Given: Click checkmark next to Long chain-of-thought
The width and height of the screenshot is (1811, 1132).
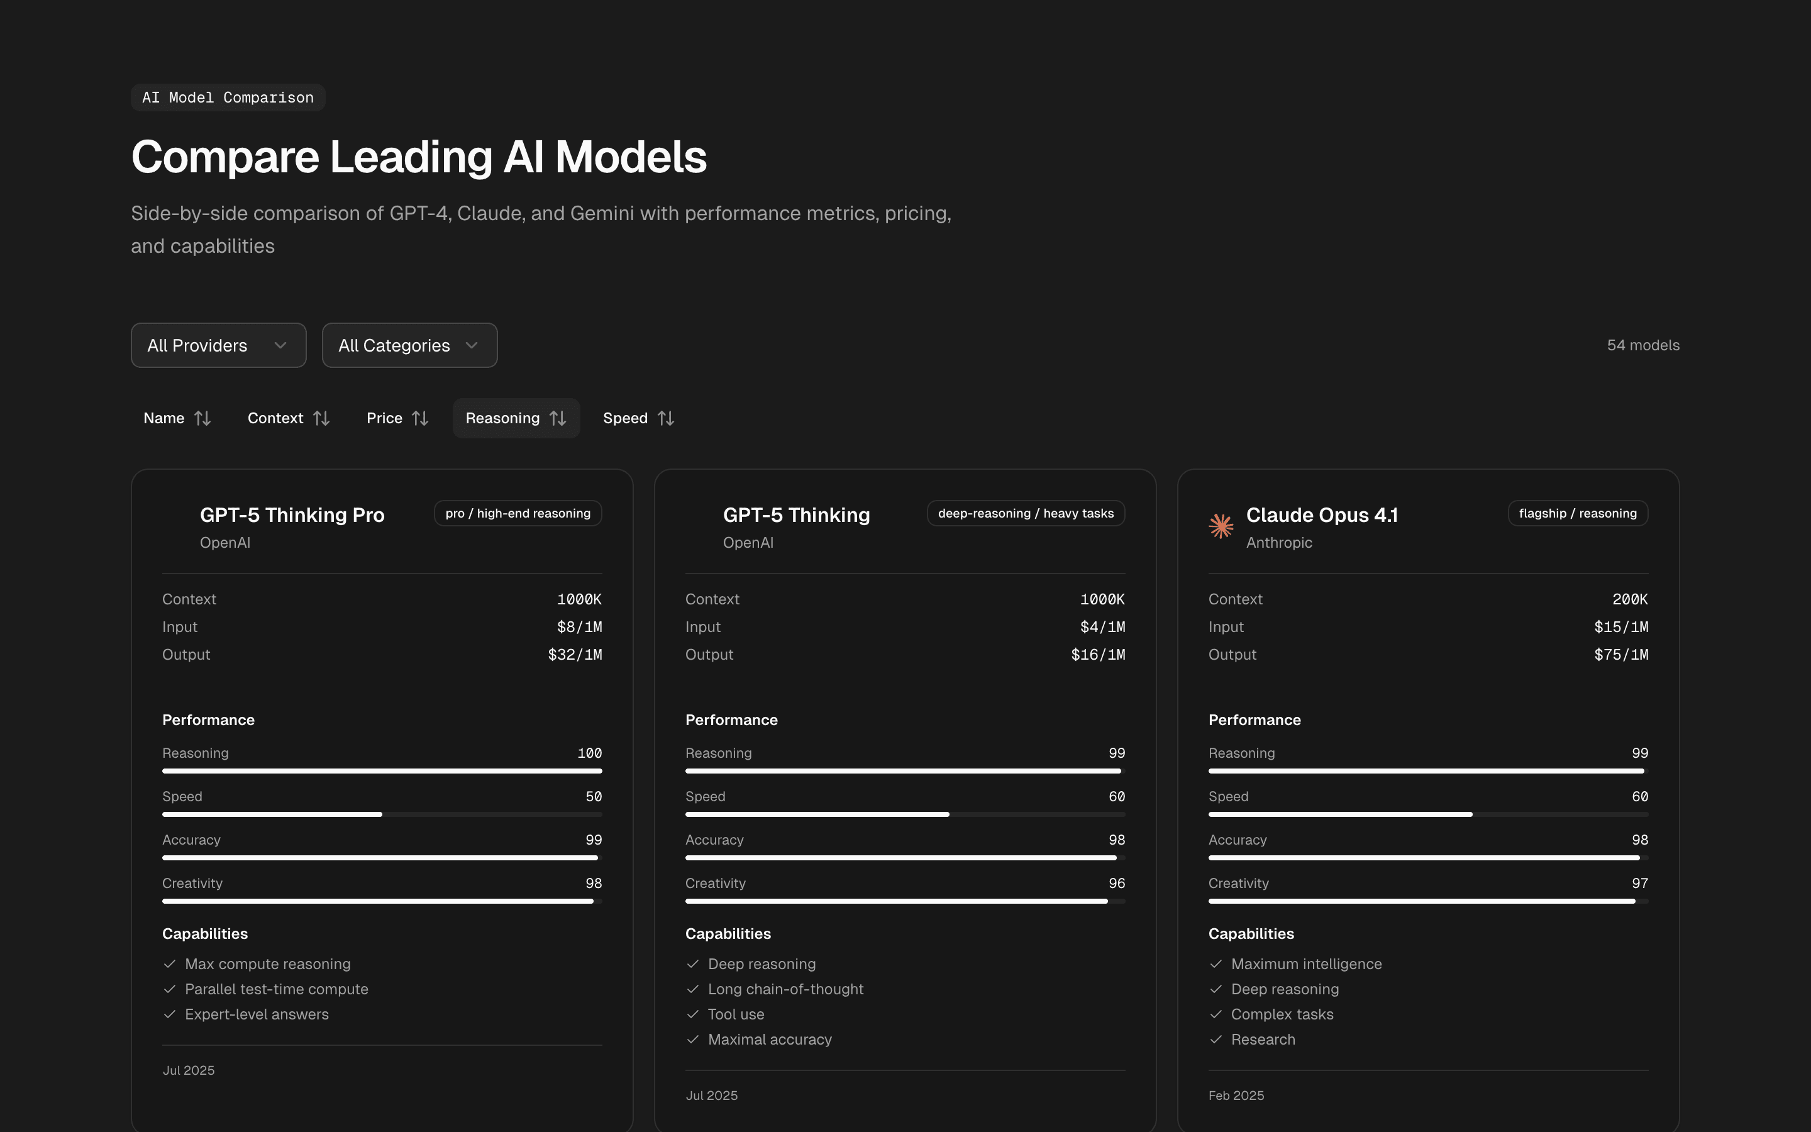Looking at the screenshot, I should 693,990.
